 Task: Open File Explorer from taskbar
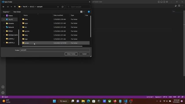(x=83, y=101)
